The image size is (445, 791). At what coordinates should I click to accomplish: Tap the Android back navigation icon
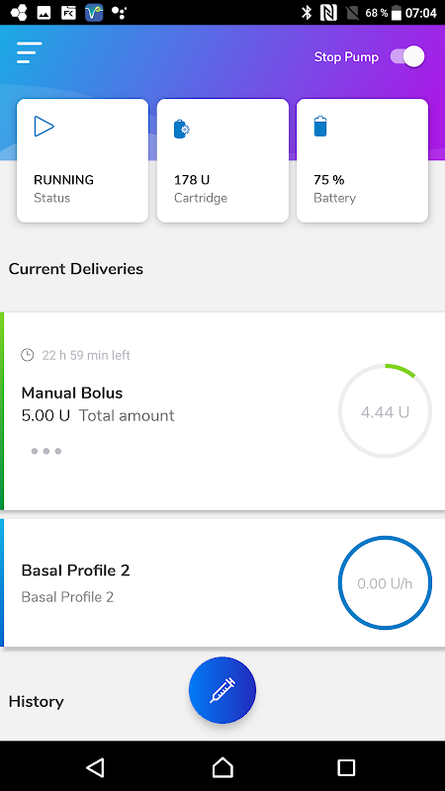coord(95,767)
